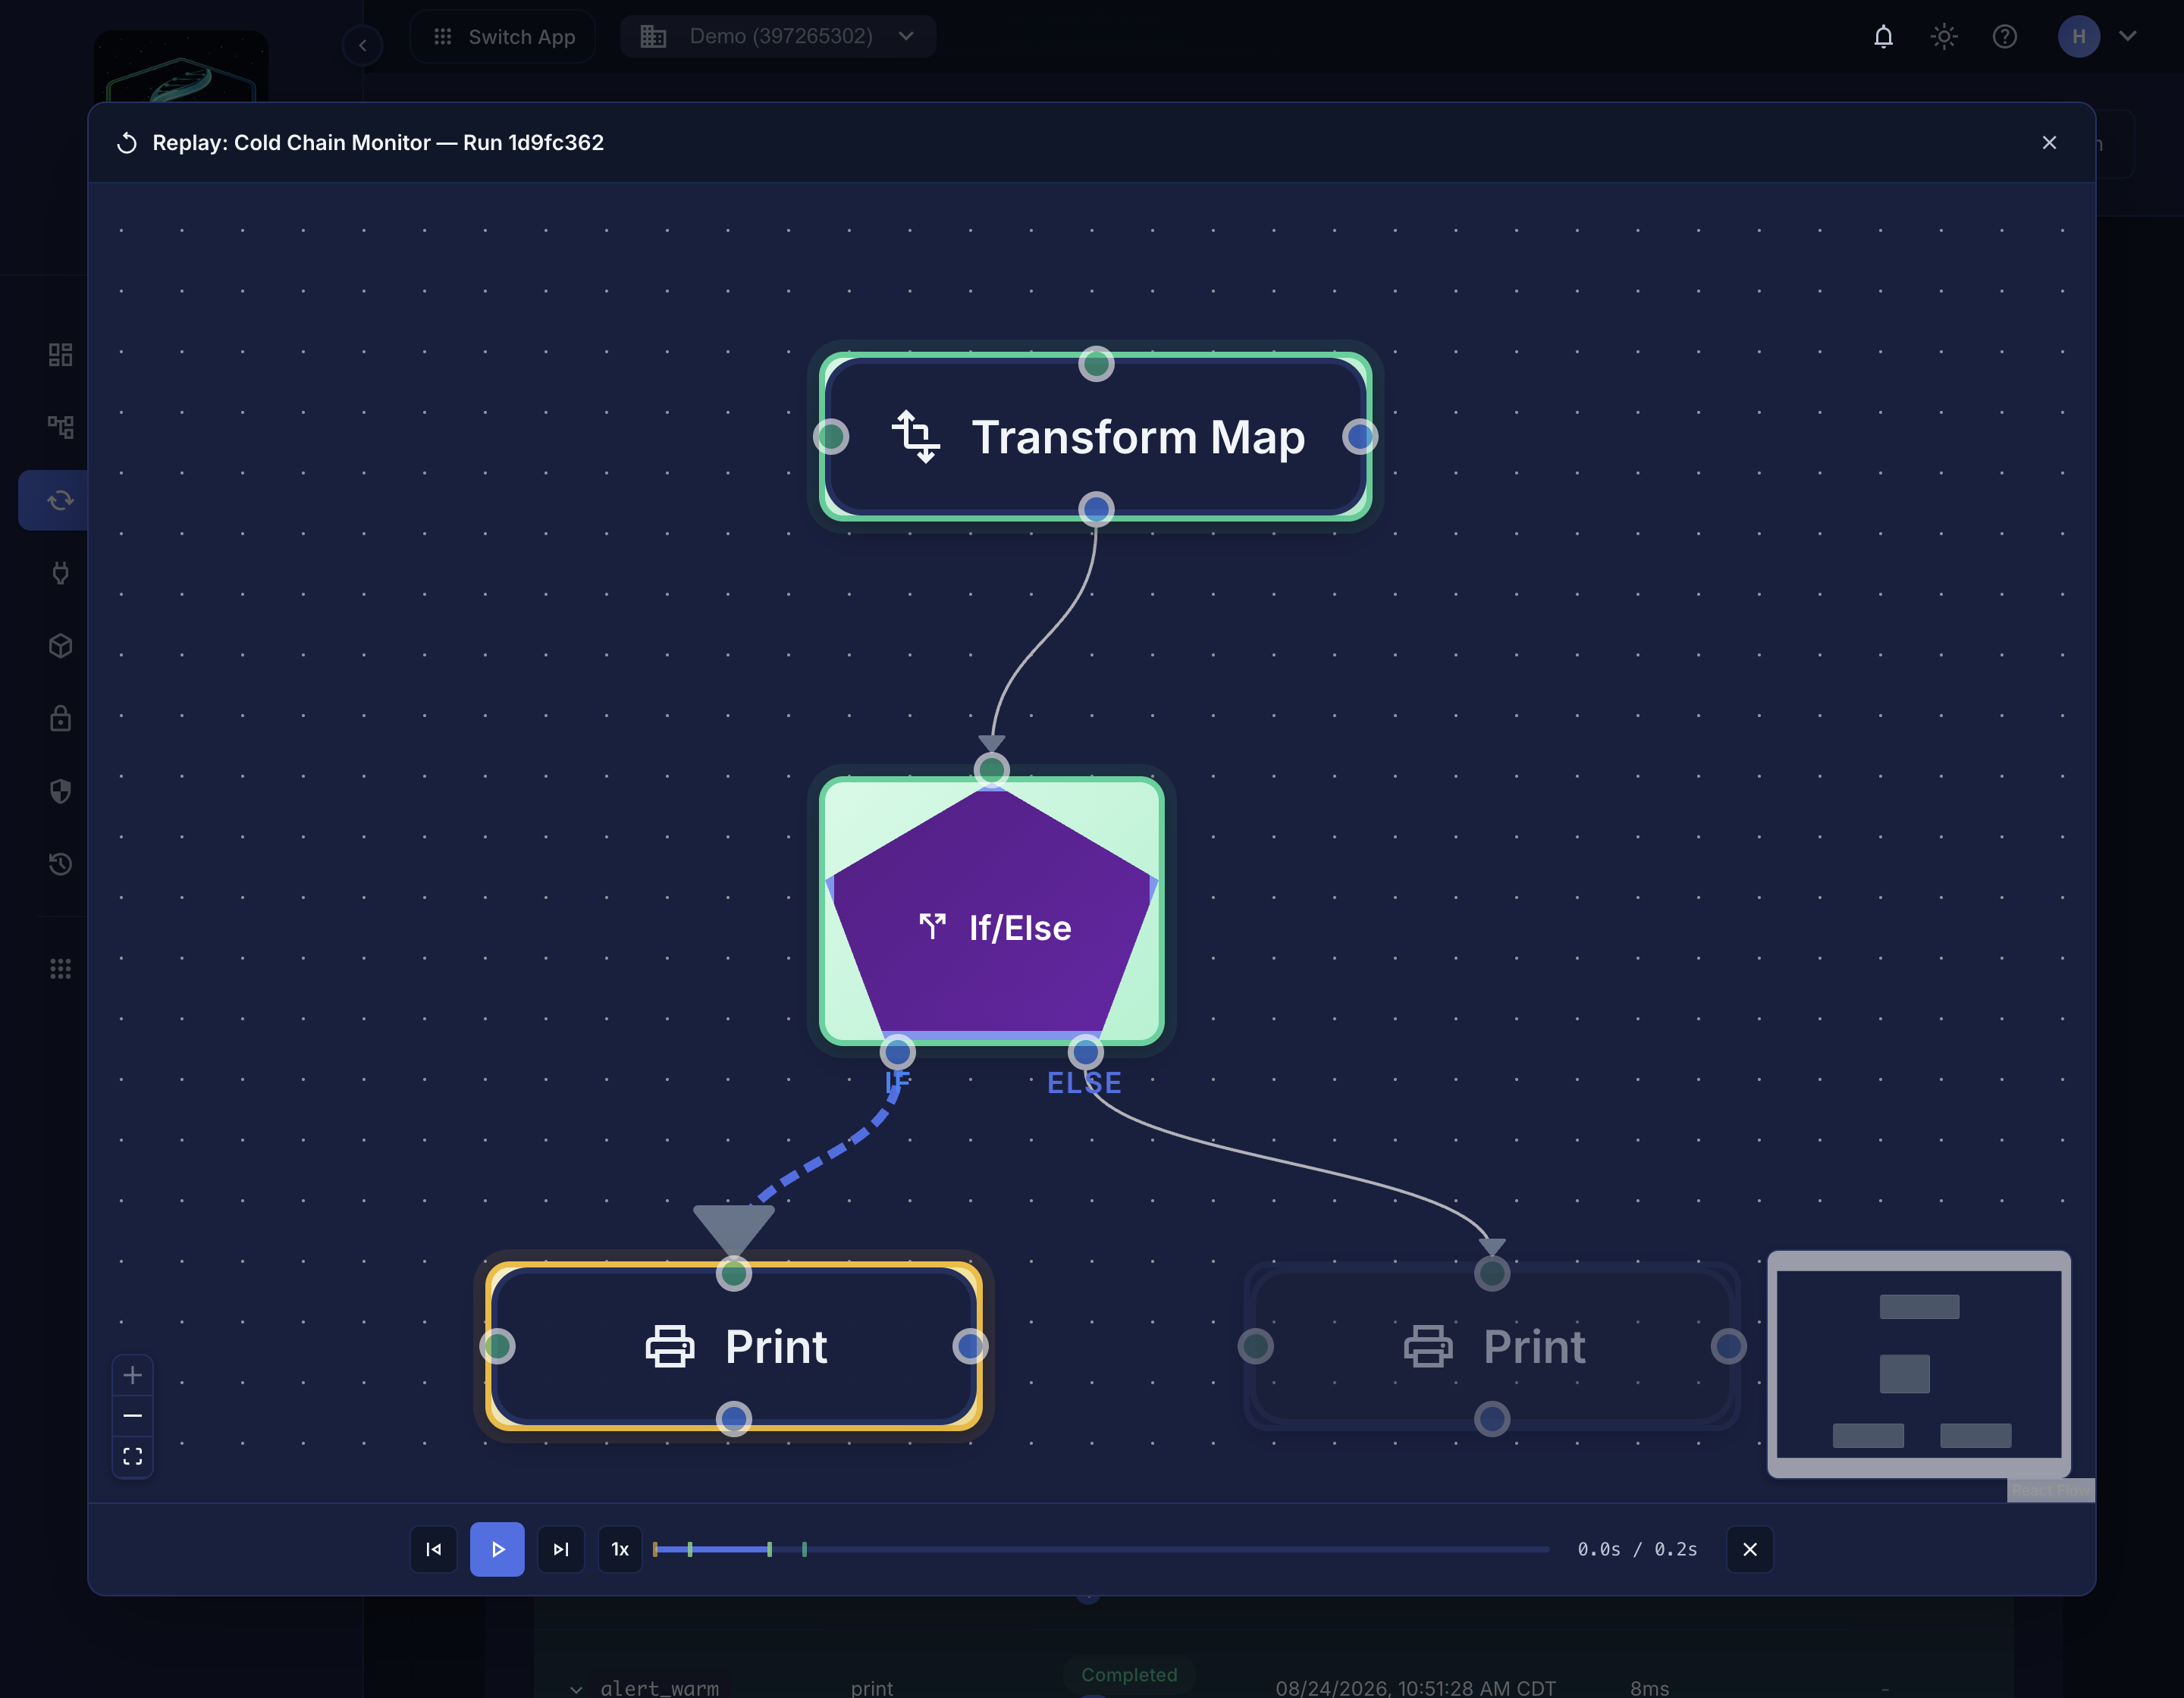Open the hierarchy tree icon in the sidebar
Viewport: 2184px width, 1698px height.
click(61, 428)
